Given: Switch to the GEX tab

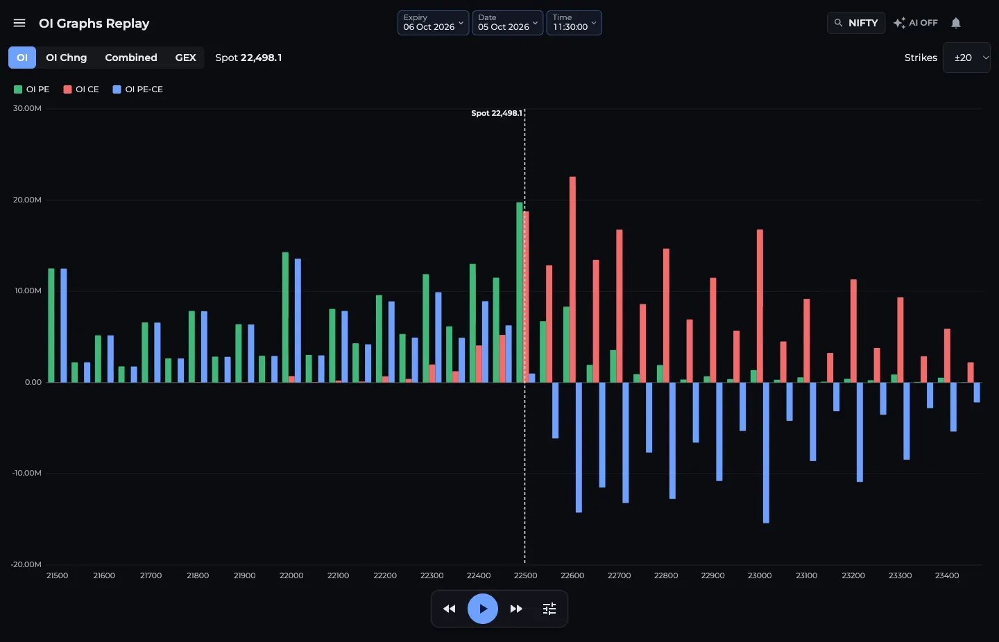Looking at the screenshot, I should click(x=185, y=58).
